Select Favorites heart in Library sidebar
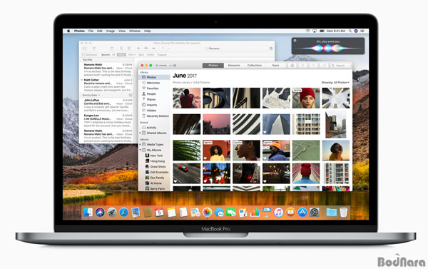The height and width of the screenshot is (269, 428). tap(144, 88)
